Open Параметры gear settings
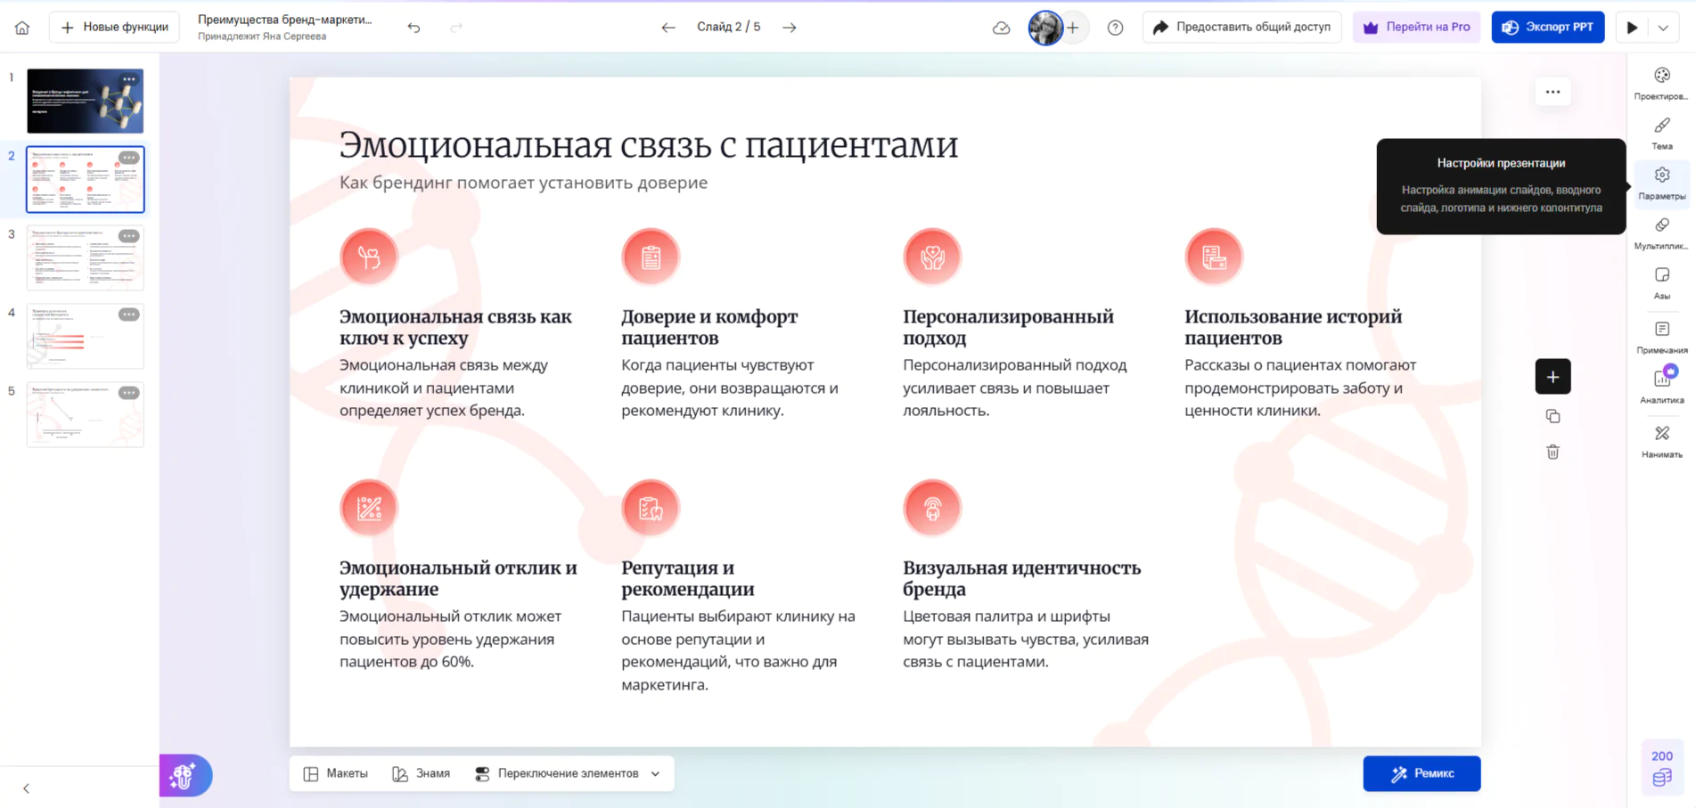1696x808 pixels. (1662, 183)
